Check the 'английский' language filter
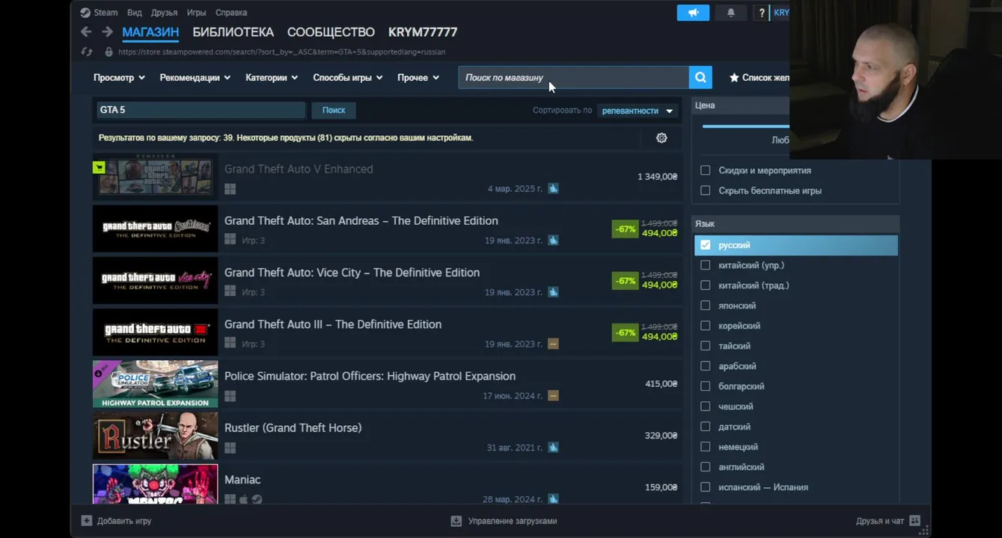The image size is (1002, 538). click(705, 467)
